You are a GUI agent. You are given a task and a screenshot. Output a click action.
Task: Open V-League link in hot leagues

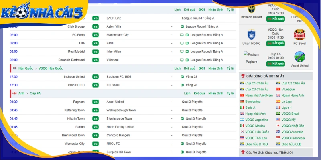tap(288, 89)
